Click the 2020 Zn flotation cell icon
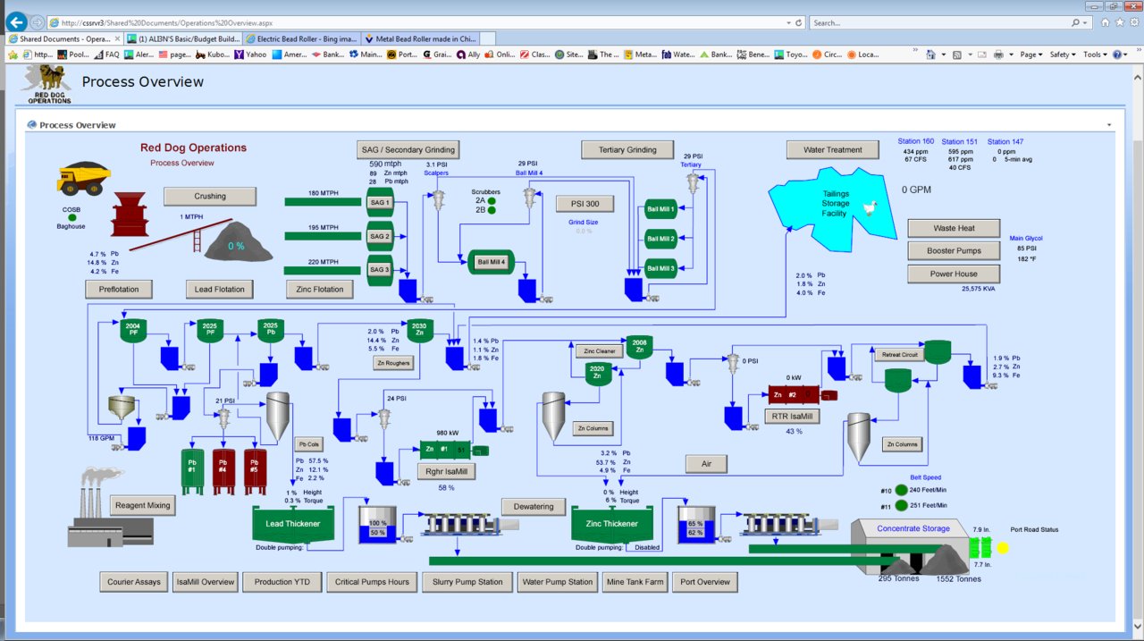1144x641 pixels. pyautogui.click(x=598, y=373)
